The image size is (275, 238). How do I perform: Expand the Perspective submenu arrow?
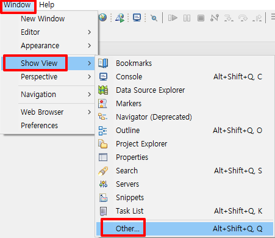point(90,77)
